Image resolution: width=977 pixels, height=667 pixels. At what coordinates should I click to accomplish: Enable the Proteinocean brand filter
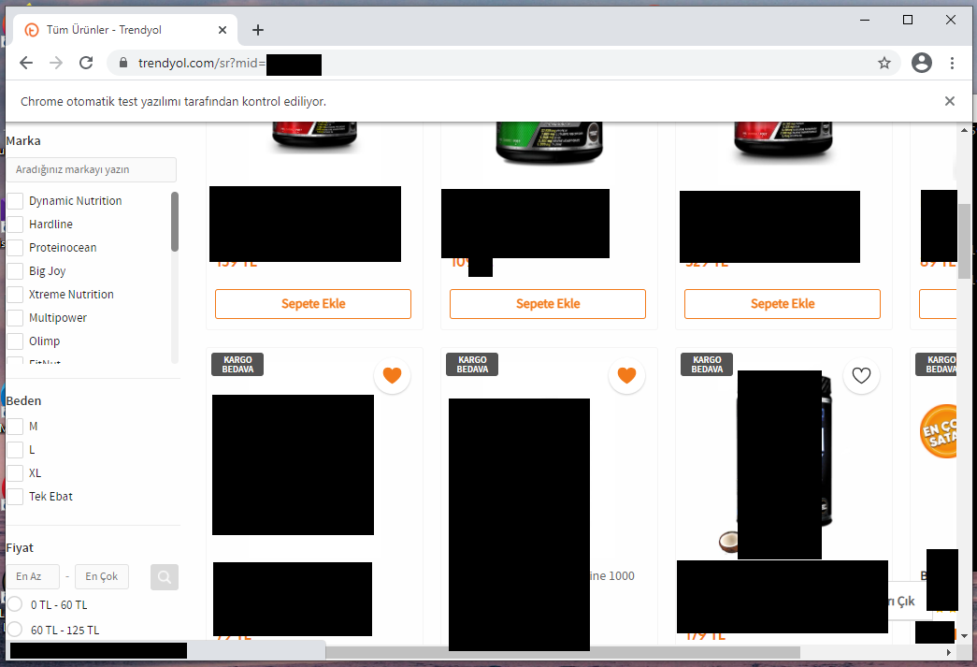click(x=16, y=248)
